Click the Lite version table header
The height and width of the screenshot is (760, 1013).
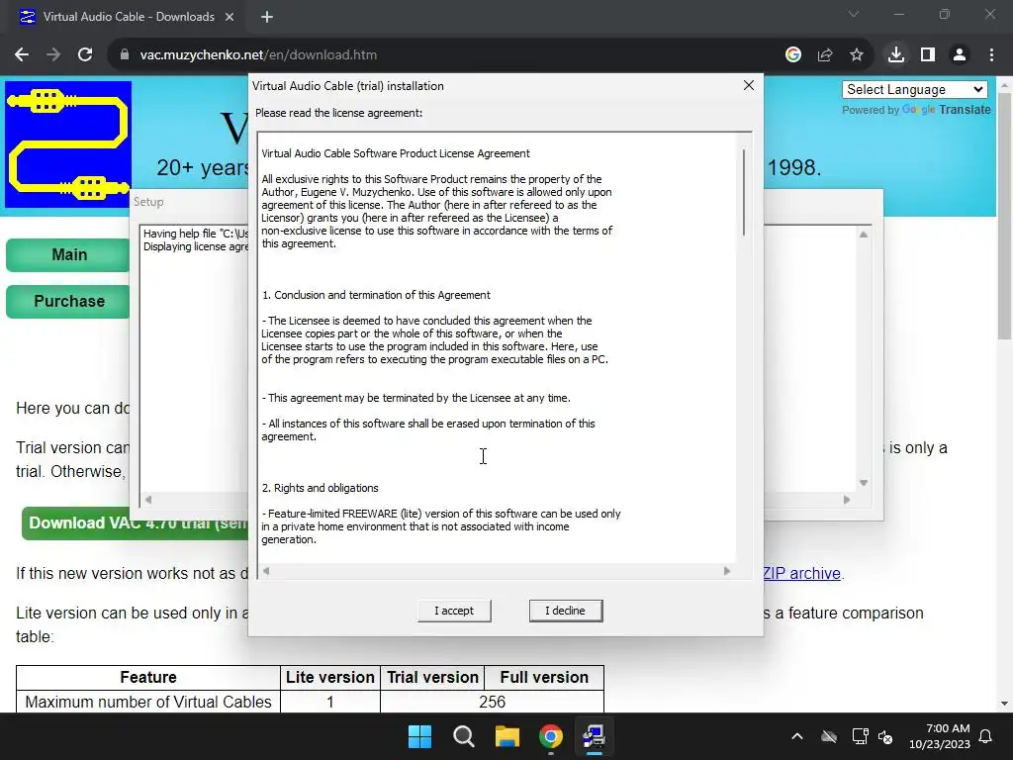[x=330, y=677]
